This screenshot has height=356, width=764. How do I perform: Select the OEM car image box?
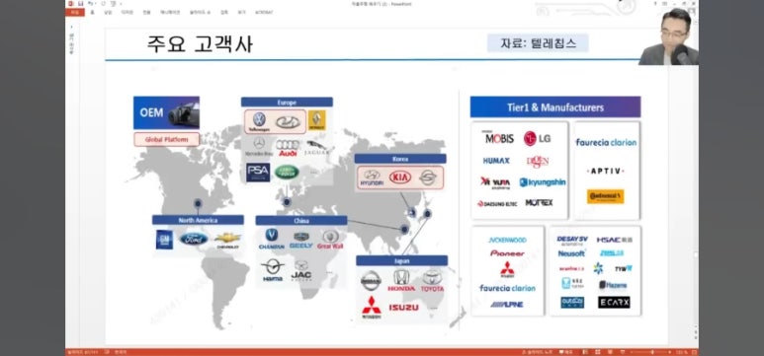166,112
